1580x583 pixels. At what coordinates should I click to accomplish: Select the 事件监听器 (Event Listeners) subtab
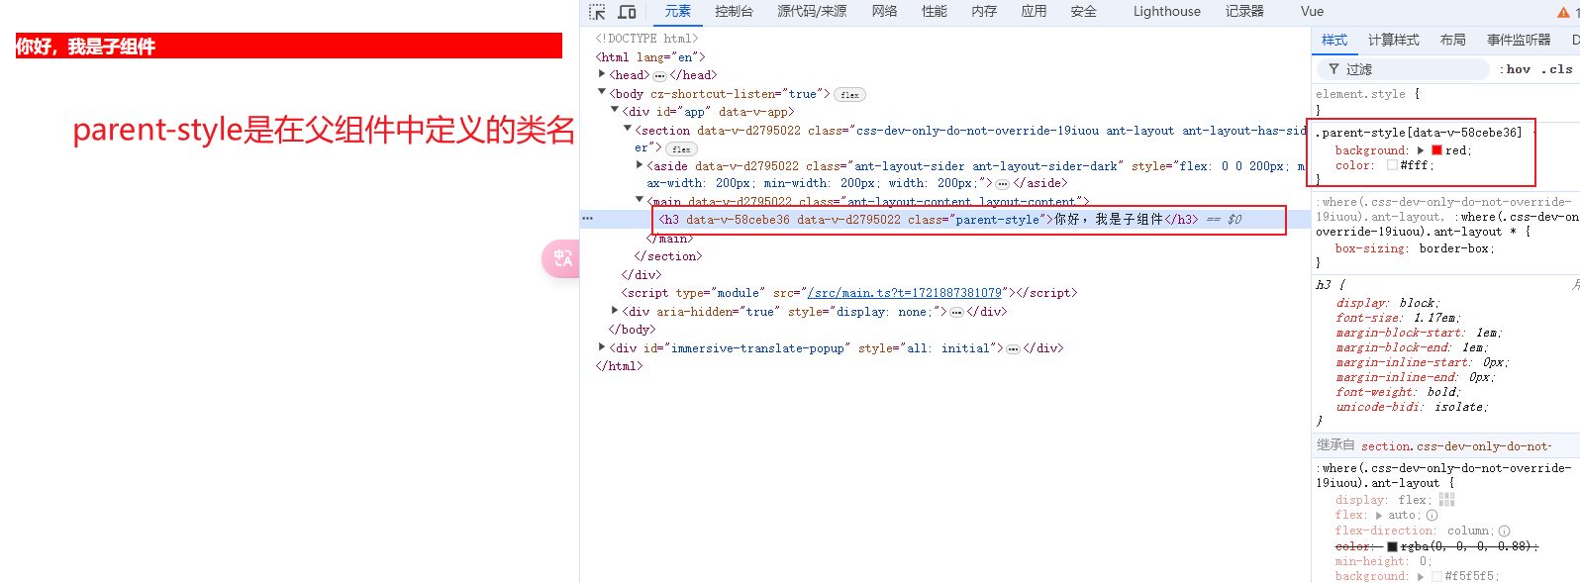[1519, 41]
